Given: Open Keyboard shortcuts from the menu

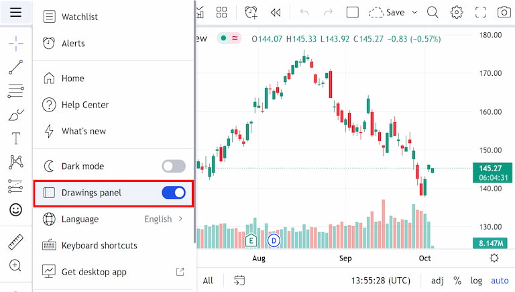Looking at the screenshot, I should 113,245.
